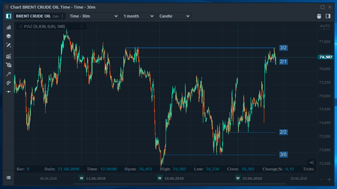Click the 76,507 current price tag

point(326,57)
